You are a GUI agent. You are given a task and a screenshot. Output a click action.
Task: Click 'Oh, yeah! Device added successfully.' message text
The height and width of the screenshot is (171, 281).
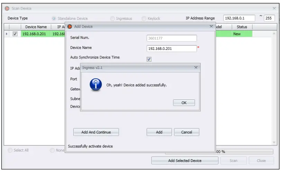(137, 85)
